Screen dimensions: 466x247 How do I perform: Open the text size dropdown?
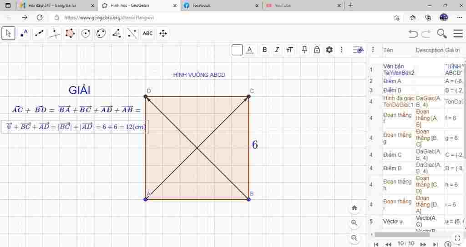pyautogui.click(x=289, y=50)
